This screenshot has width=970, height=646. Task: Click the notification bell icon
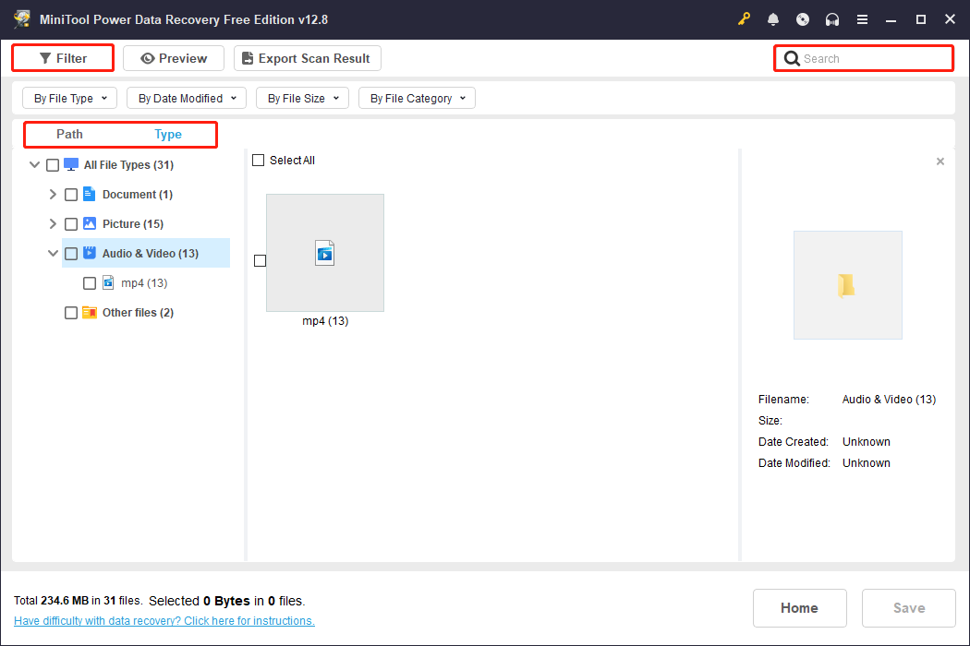[x=773, y=18]
